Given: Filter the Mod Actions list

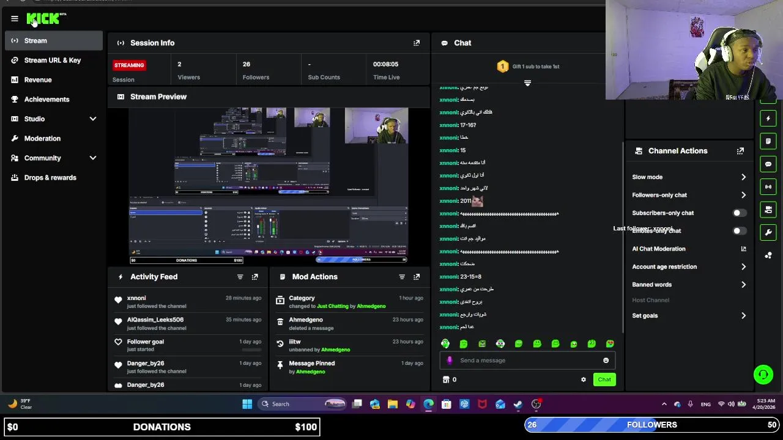Looking at the screenshot, I should 402,277.
